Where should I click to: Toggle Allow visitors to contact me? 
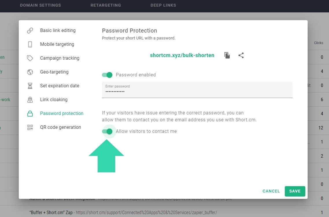pos(109,131)
